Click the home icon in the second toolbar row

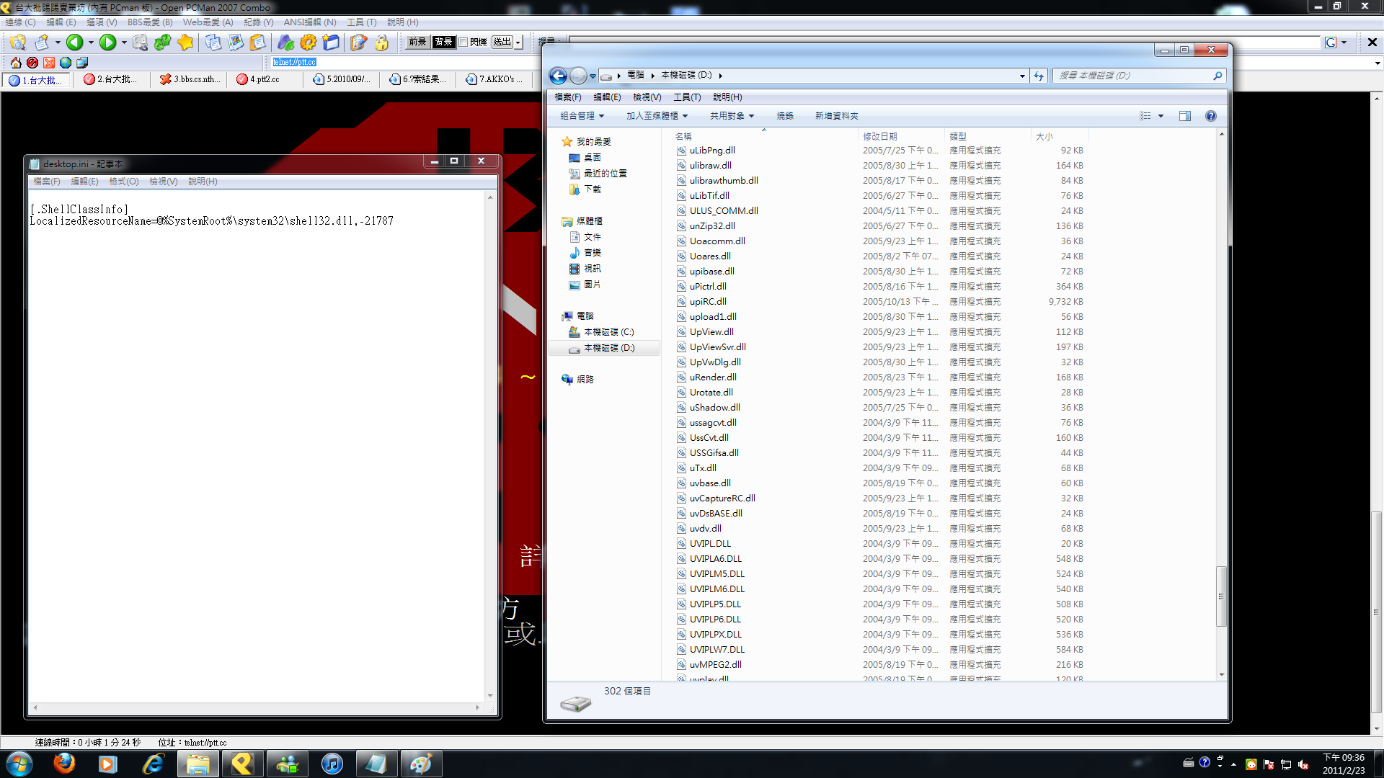click(16, 63)
